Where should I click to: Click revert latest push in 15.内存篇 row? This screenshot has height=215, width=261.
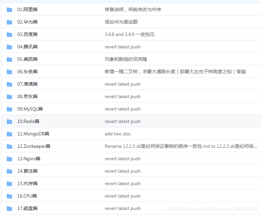(123, 183)
